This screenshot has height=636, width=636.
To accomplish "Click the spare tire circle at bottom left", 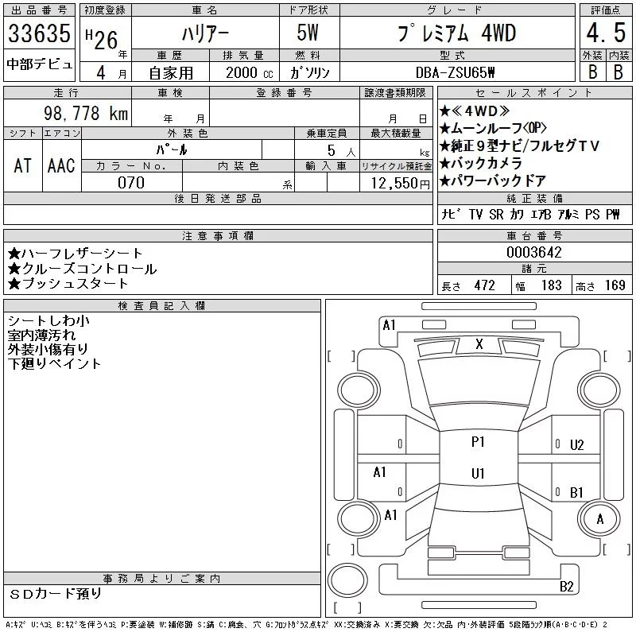I will [347, 580].
